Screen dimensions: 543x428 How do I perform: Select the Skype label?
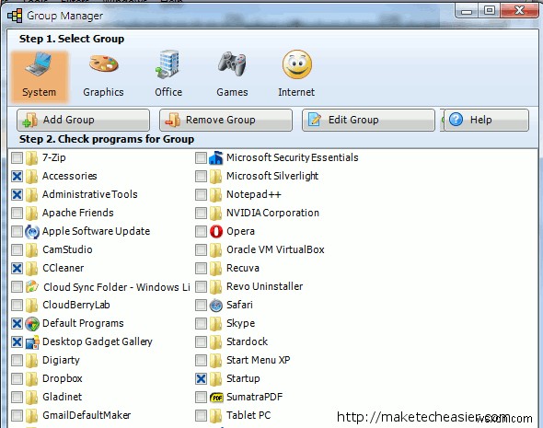(x=241, y=323)
